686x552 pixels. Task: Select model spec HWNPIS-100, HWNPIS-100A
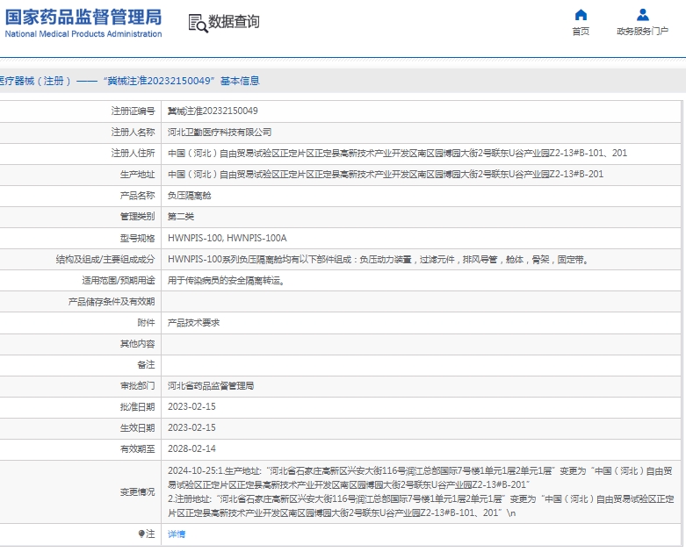(227, 238)
